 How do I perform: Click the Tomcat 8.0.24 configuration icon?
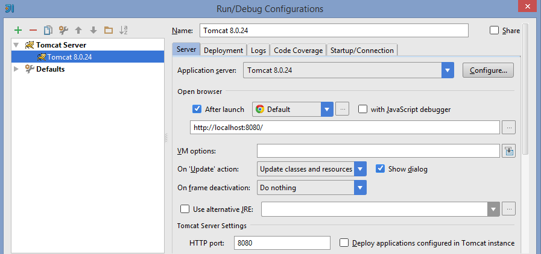coord(42,57)
